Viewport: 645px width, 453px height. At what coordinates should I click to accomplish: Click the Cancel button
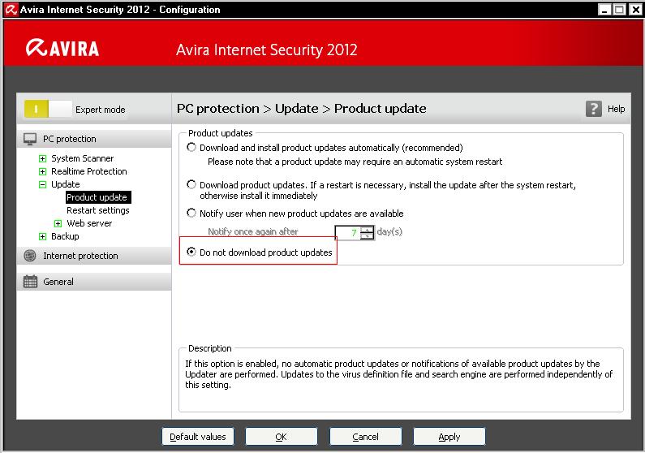[x=365, y=437]
